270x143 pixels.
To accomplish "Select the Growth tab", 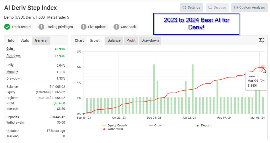I will click(x=95, y=40).
